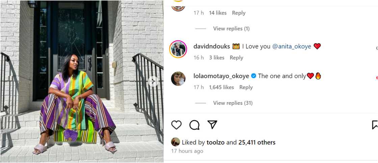Viewport: 378px width, 163px height.
Task: Expand View replies (1)
Action: (x=231, y=29)
